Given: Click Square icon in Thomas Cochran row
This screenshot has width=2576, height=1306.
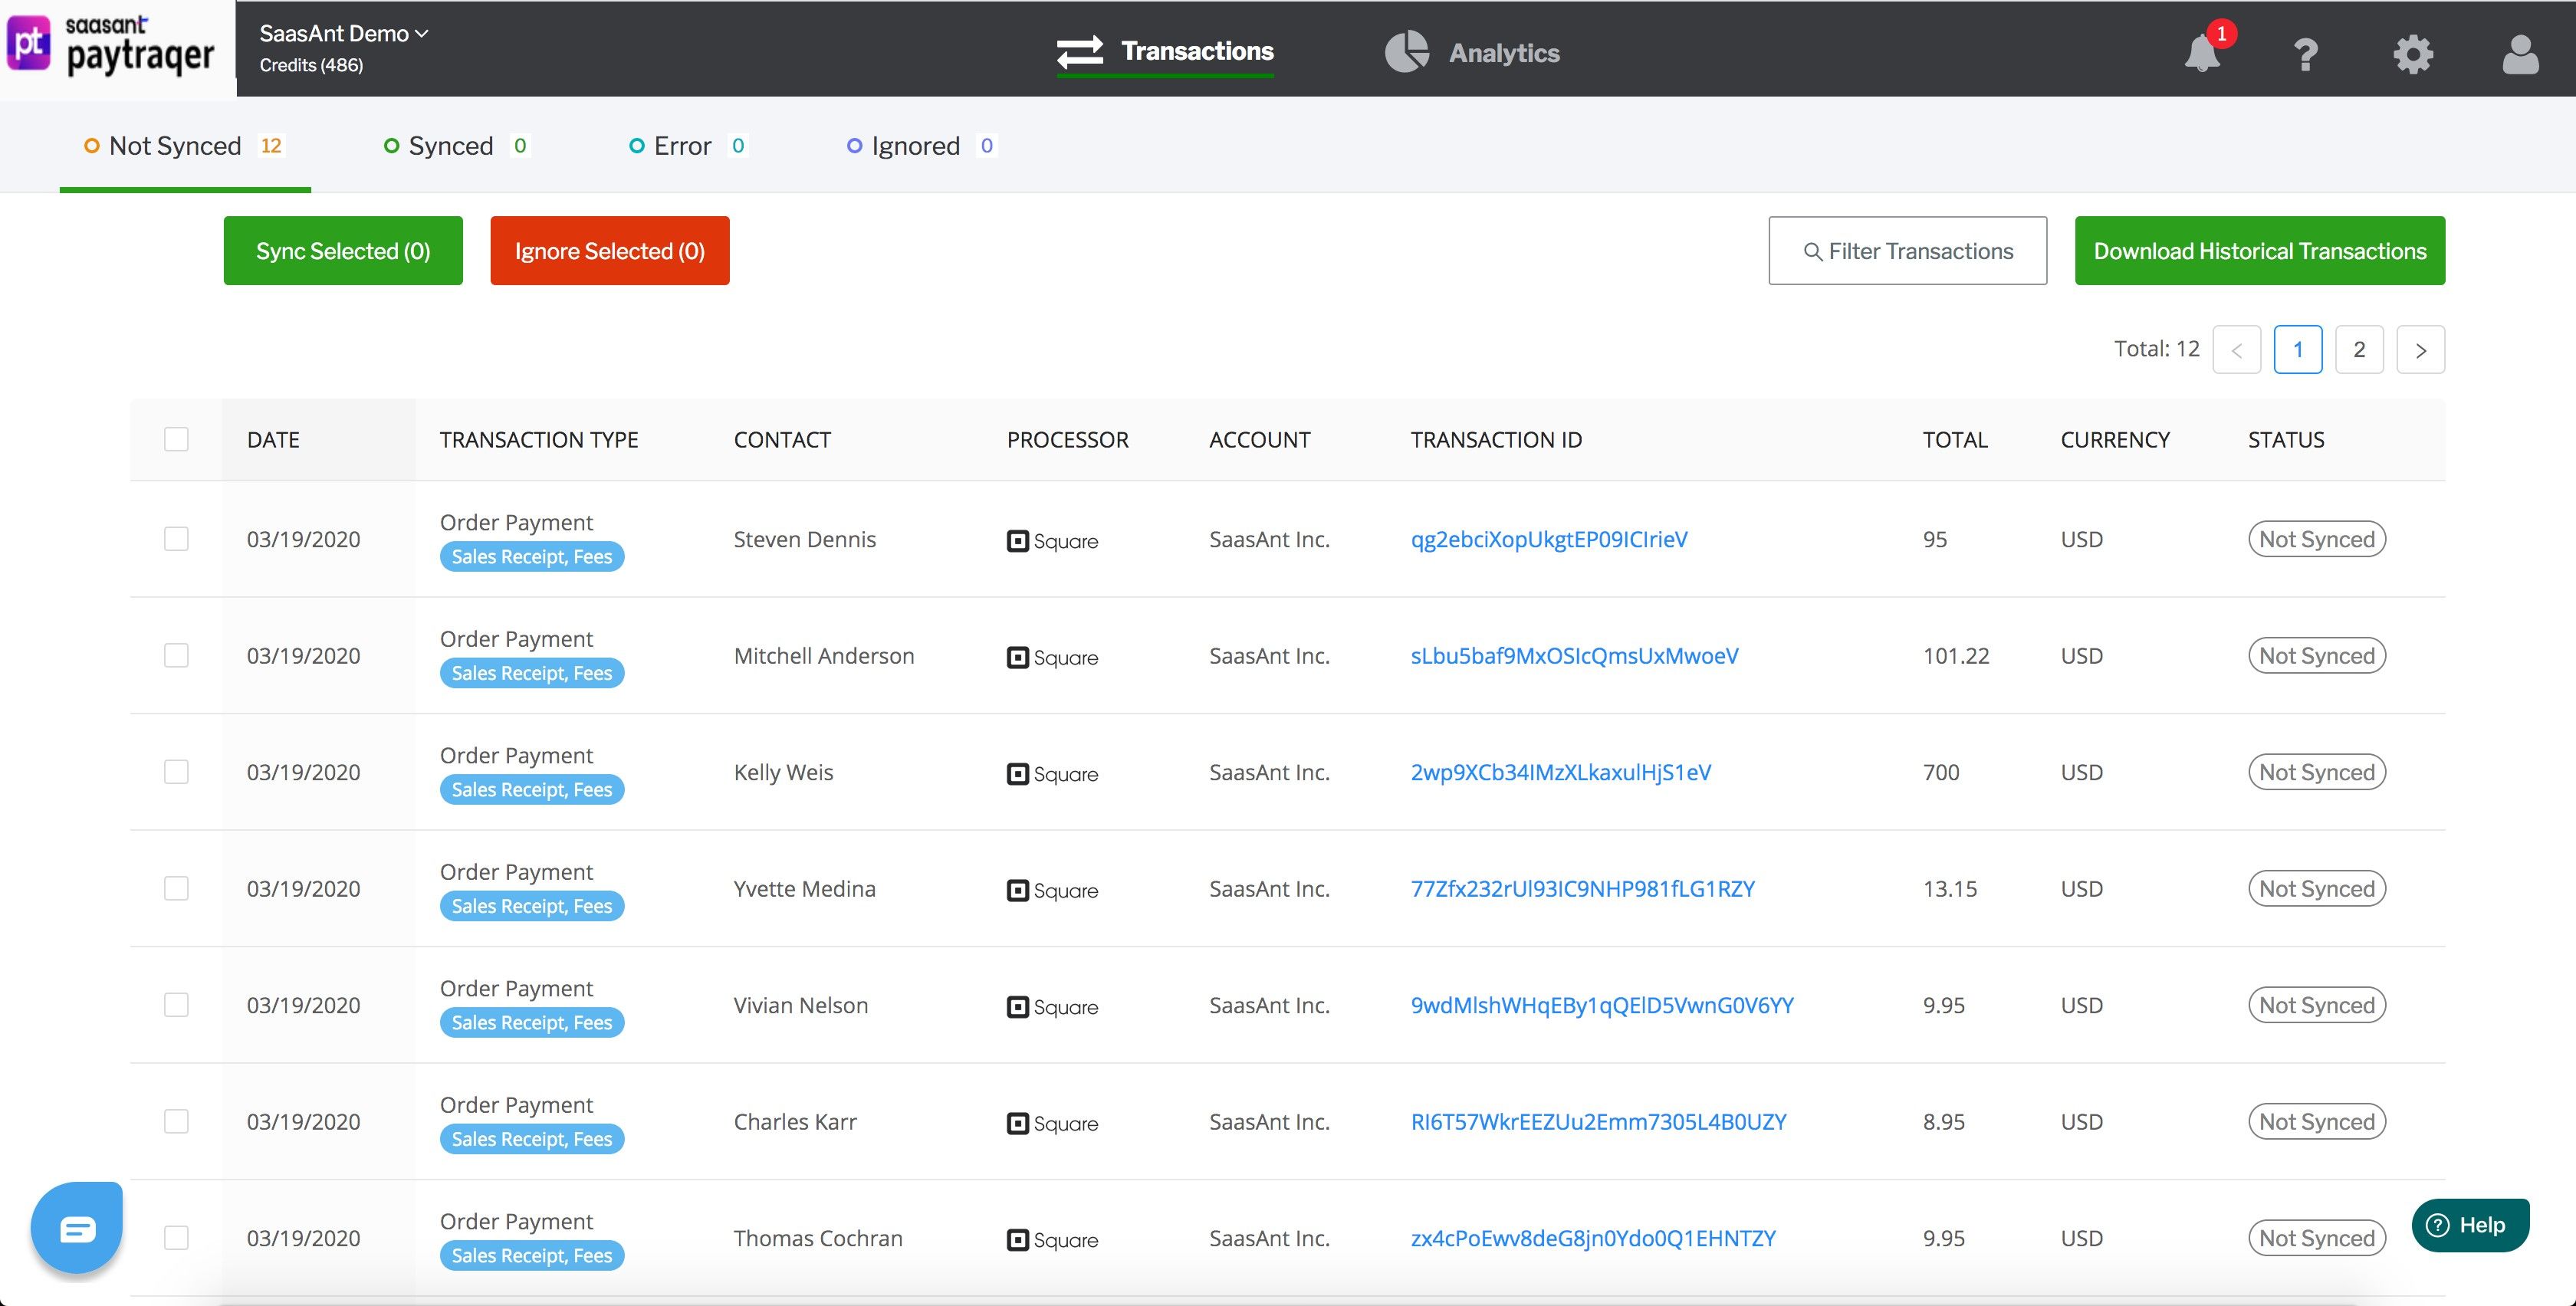Looking at the screenshot, I should click(1017, 1240).
